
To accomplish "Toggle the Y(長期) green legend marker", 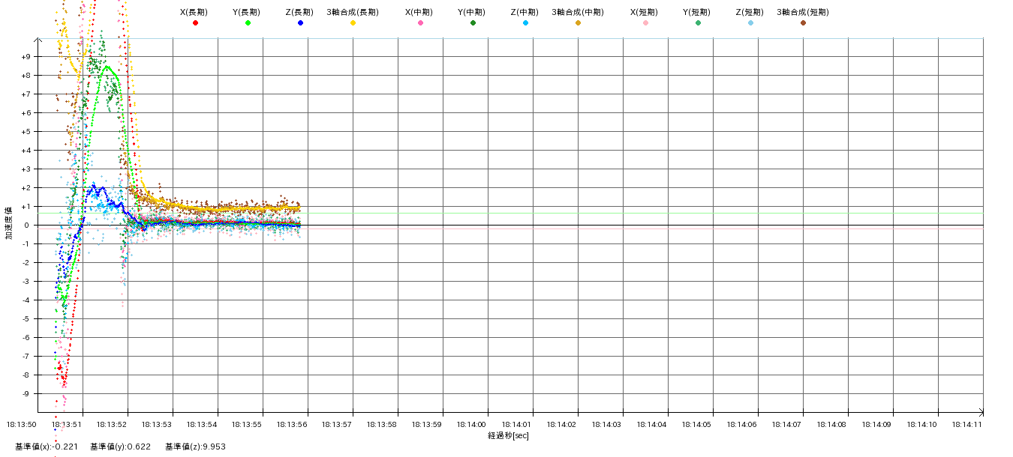I will pos(248,23).
